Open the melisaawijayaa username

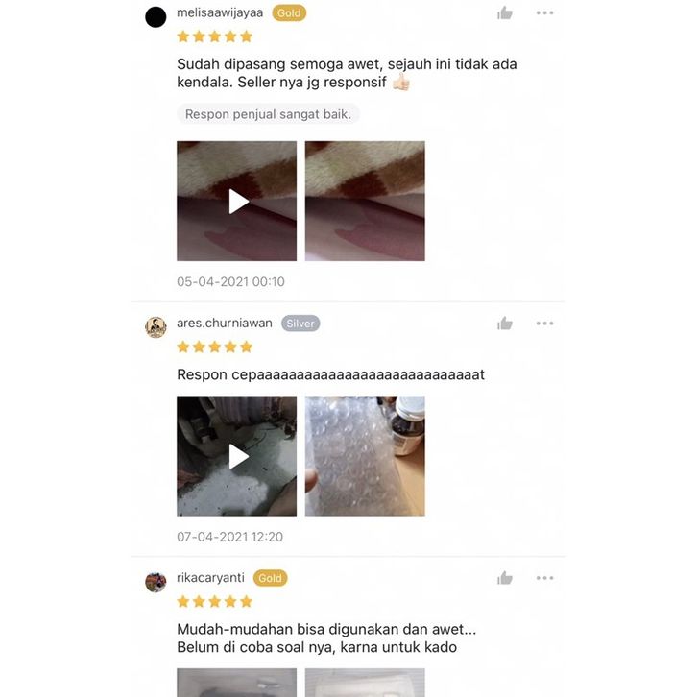220,12
